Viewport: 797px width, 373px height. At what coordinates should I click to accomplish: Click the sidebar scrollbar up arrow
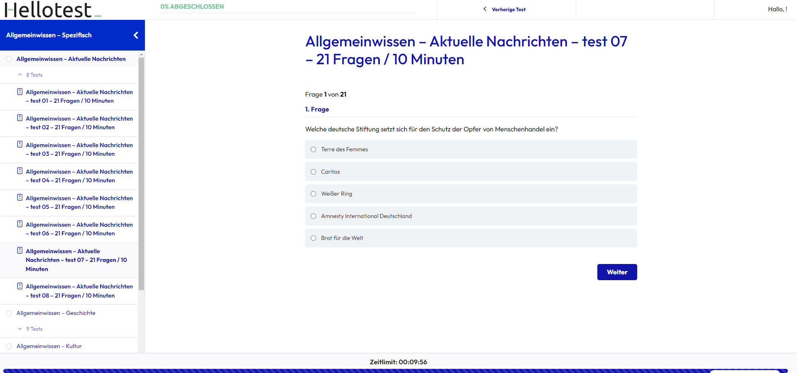click(x=141, y=54)
